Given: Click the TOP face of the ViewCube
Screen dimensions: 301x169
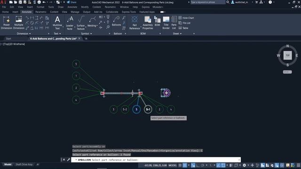Looking at the screenshot, I should coord(287,55).
